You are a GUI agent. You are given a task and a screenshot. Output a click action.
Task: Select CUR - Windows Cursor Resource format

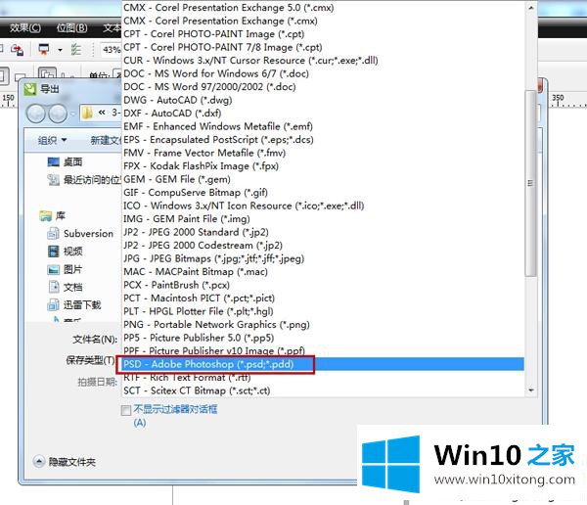click(324, 61)
